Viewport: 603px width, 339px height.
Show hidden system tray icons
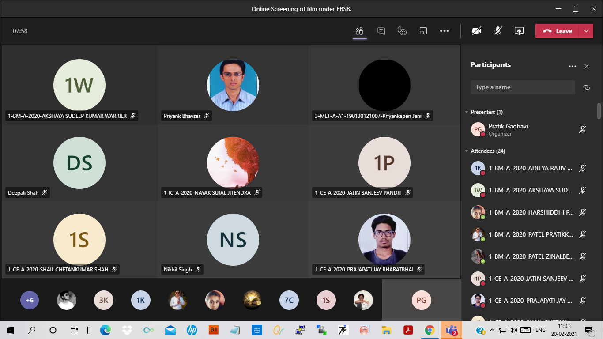[x=493, y=330]
